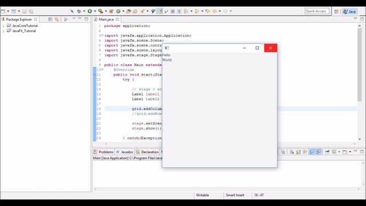Click the Quick Access search field
This screenshot has width=366, height=206.
point(317,11)
